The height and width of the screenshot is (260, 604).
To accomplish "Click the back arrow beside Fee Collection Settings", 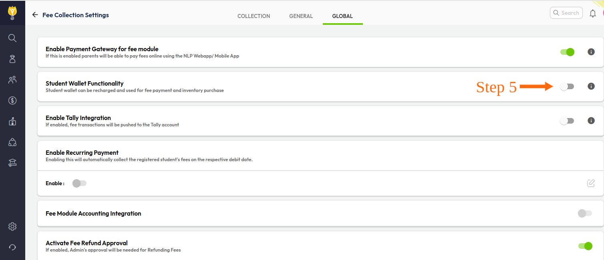I will point(35,15).
